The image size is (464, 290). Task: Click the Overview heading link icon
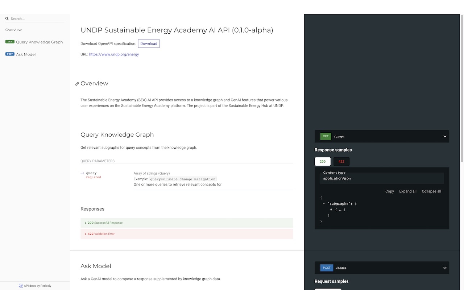pyautogui.click(x=77, y=84)
